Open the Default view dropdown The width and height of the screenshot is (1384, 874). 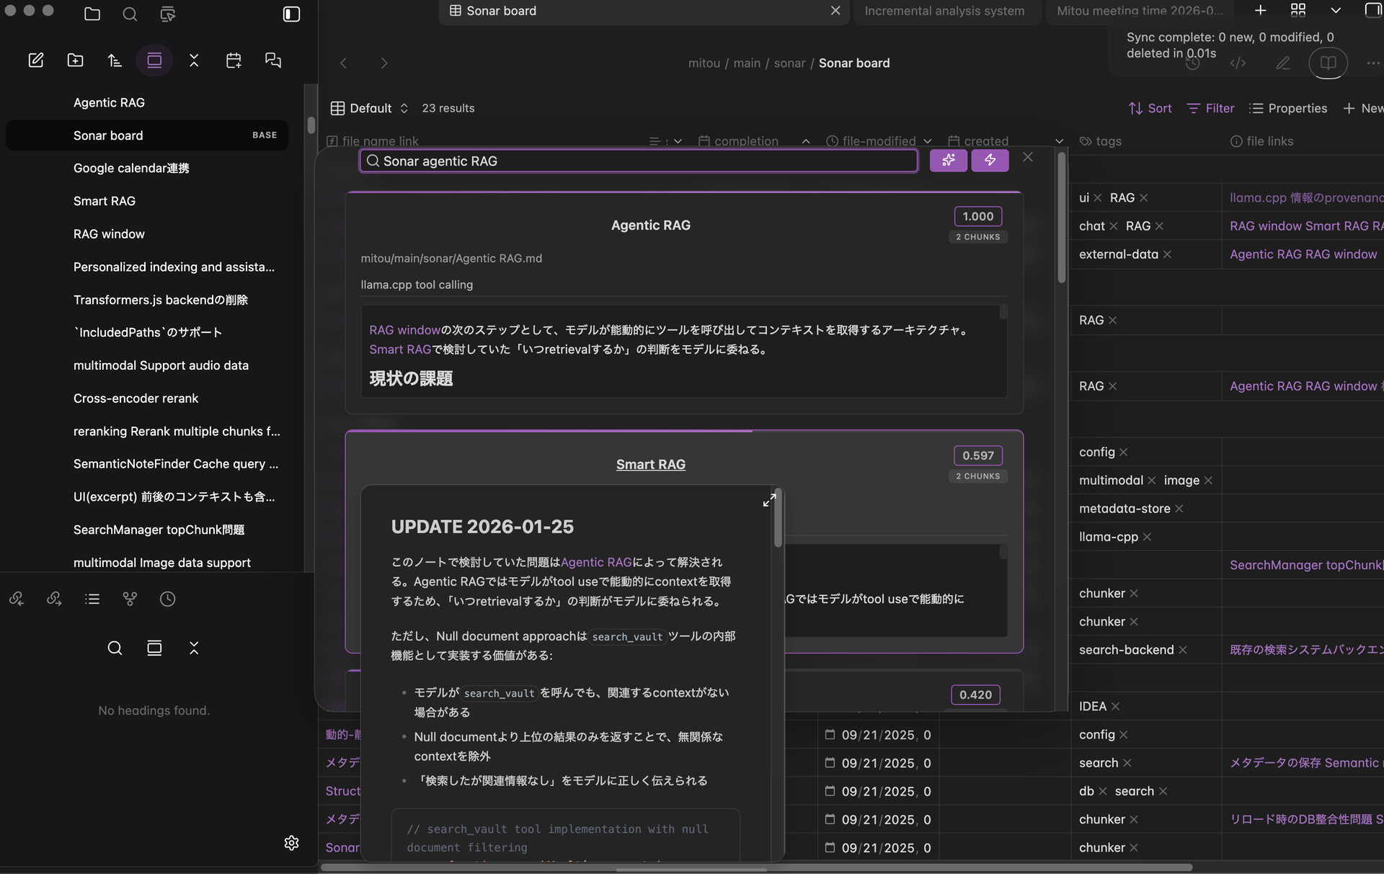pos(370,108)
